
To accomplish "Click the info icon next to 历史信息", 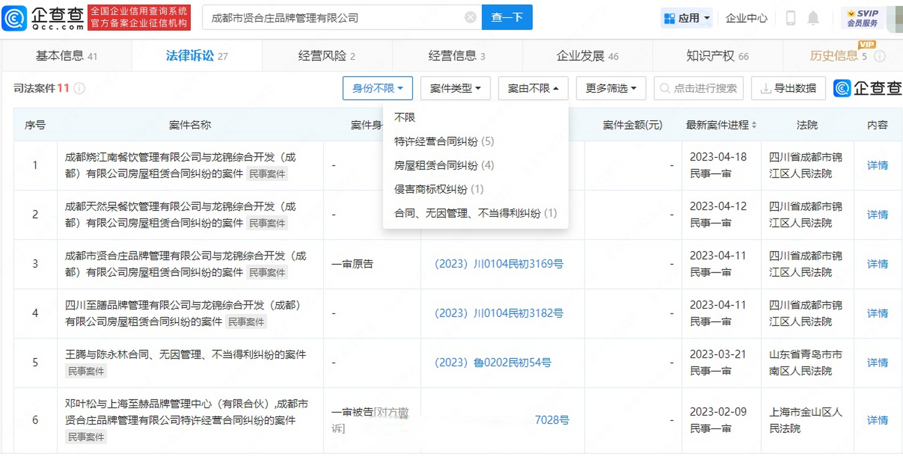I will pyautogui.click(x=879, y=56).
